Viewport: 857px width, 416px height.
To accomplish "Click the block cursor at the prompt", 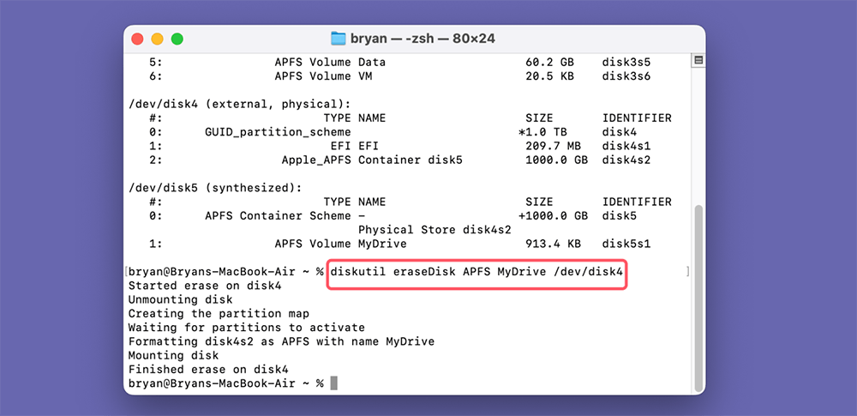I will click(x=334, y=383).
